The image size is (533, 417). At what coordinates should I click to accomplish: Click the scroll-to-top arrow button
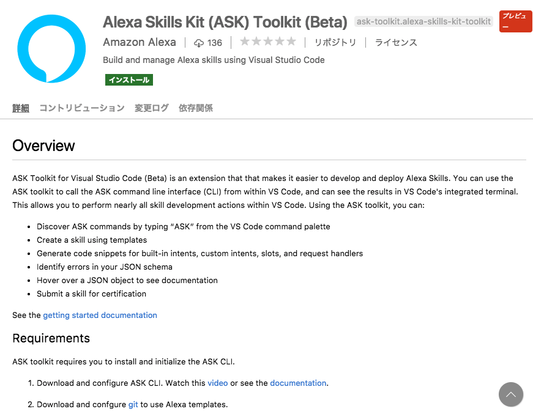511,394
